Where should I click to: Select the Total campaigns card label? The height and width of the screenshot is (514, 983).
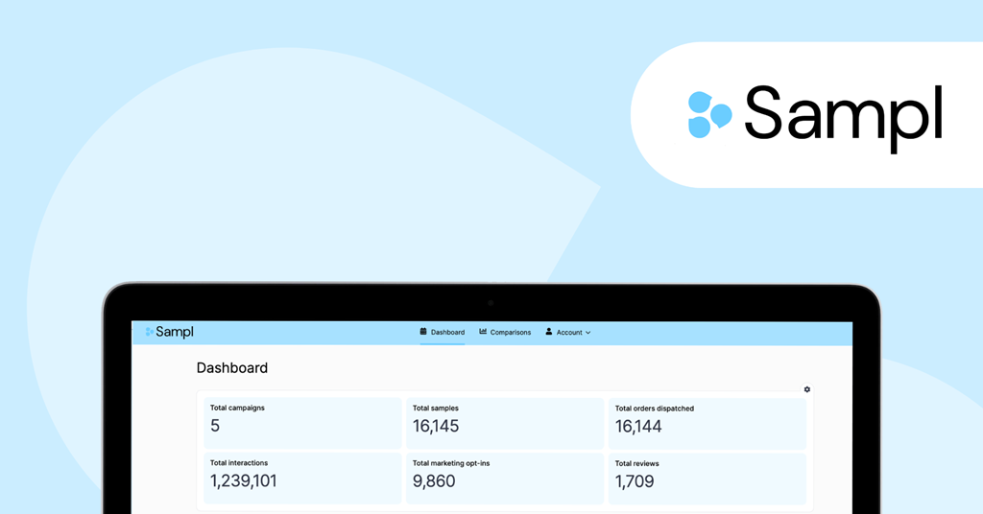pyautogui.click(x=237, y=408)
